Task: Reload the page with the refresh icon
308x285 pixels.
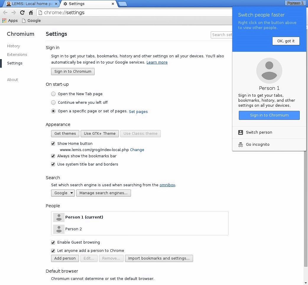Action: click(22, 13)
